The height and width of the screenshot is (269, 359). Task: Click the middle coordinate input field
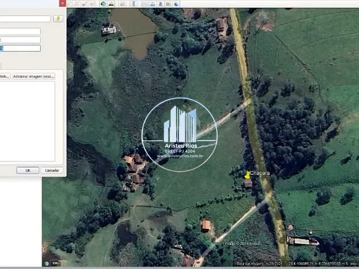pos(20,40)
